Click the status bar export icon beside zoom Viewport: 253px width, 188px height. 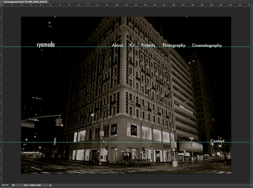(x=13, y=185)
